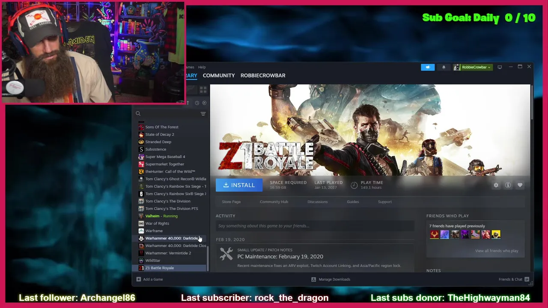Click the Z1 Battle Royale hero banner
The height and width of the screenshot is (308, 548).
pos(370,130)
